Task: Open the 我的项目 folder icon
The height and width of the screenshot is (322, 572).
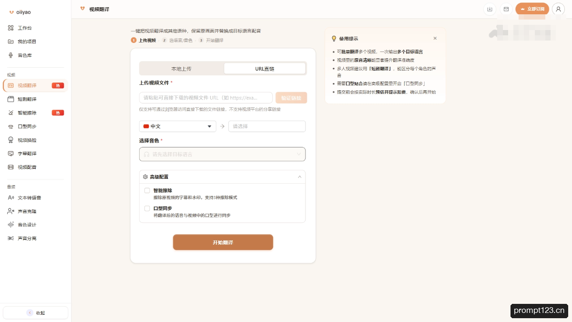Action: coord(11,42)
